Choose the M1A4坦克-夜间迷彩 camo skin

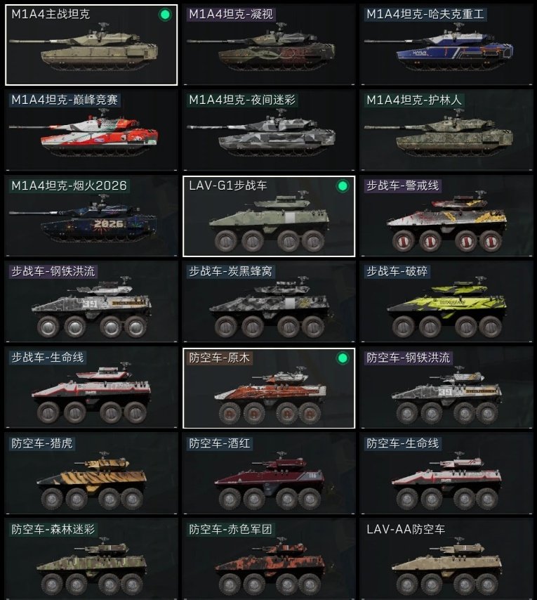[269, 131]
